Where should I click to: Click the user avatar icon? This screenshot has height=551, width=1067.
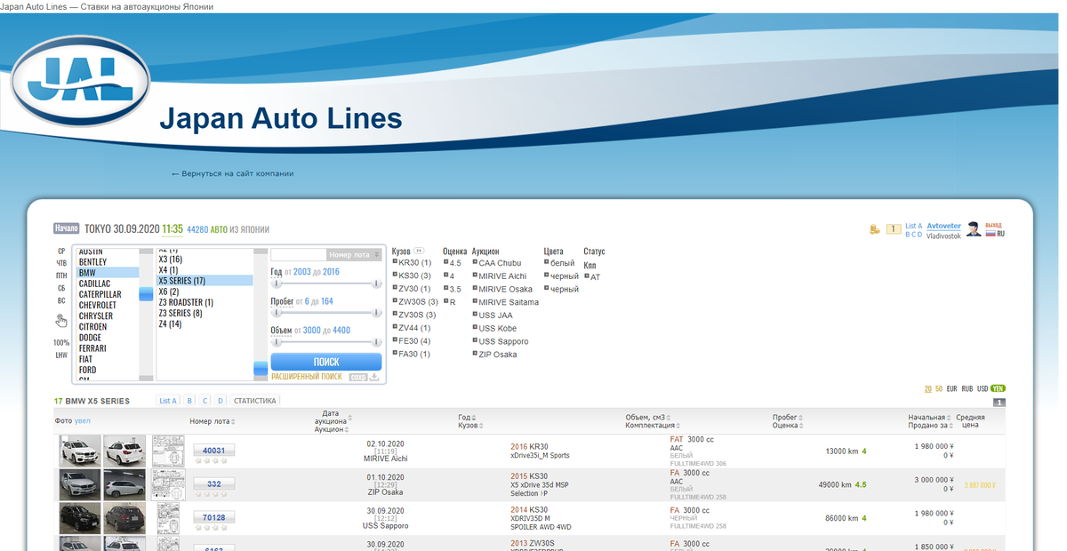[974, 229]
